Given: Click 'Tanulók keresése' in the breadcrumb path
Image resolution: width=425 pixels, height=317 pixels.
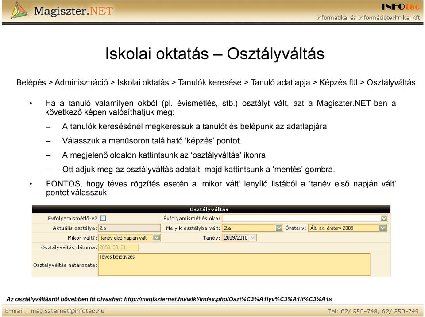Looking at the screenshot, I should point(209,82).
